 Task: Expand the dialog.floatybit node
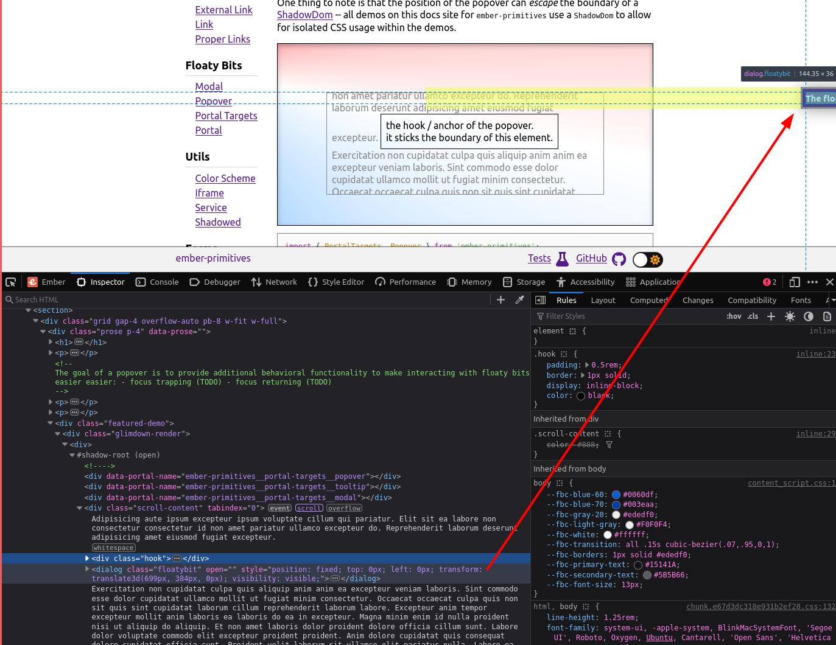point(86,569)
